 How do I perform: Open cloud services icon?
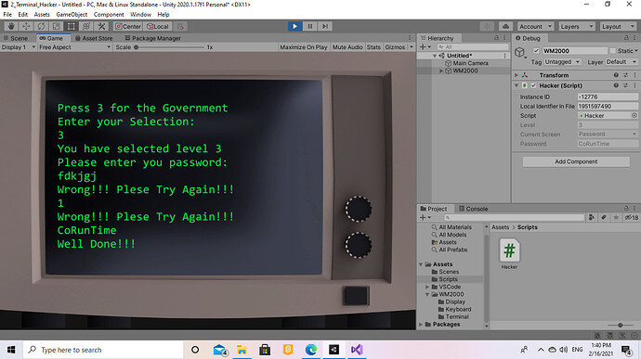pos(505,26)
